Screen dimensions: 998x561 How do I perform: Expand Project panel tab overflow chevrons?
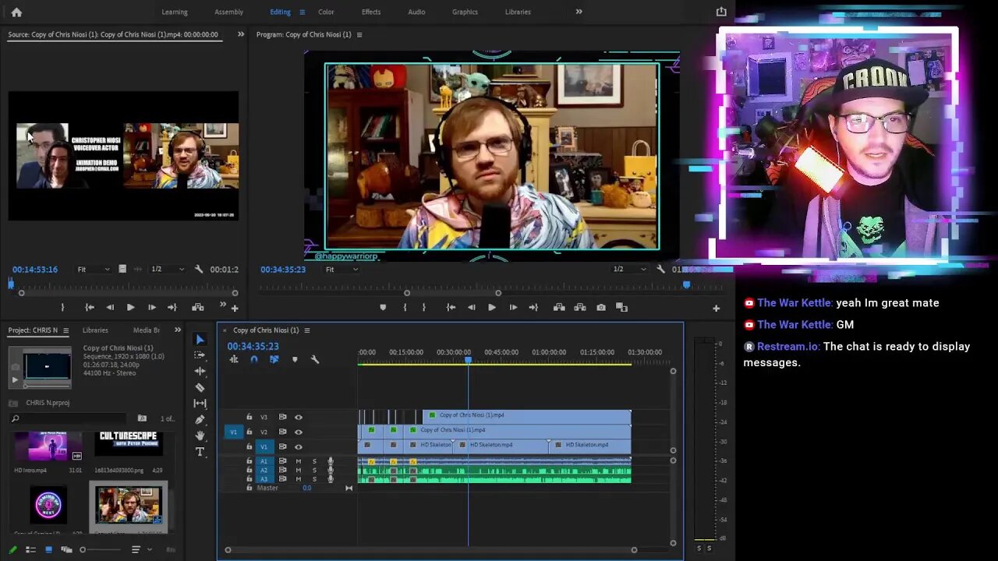pos(177,330)
